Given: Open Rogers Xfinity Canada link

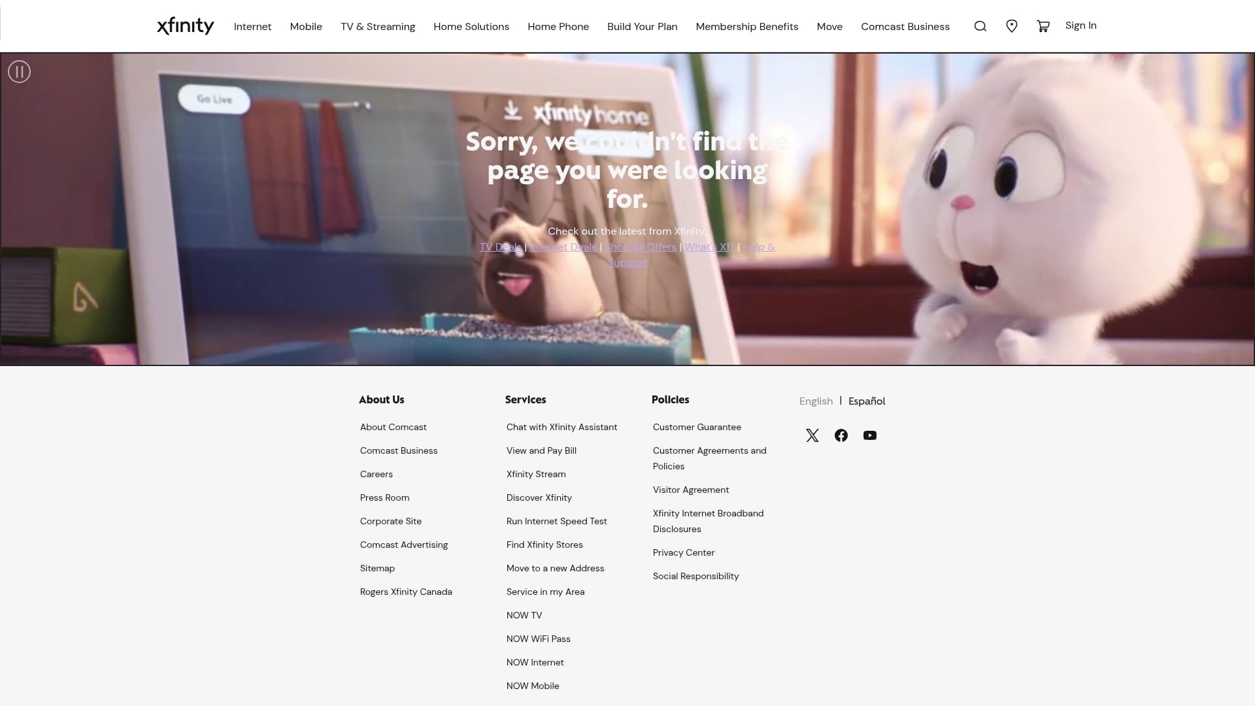Looking at the screenshot, I should [x=406, y=592].
